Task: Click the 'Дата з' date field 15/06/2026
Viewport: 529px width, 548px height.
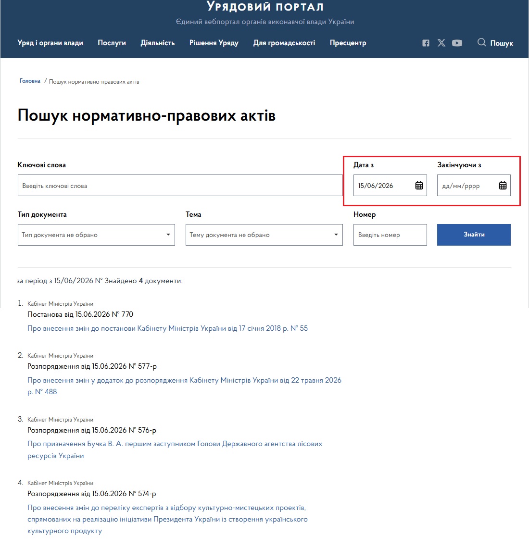Action: point(390,186)
